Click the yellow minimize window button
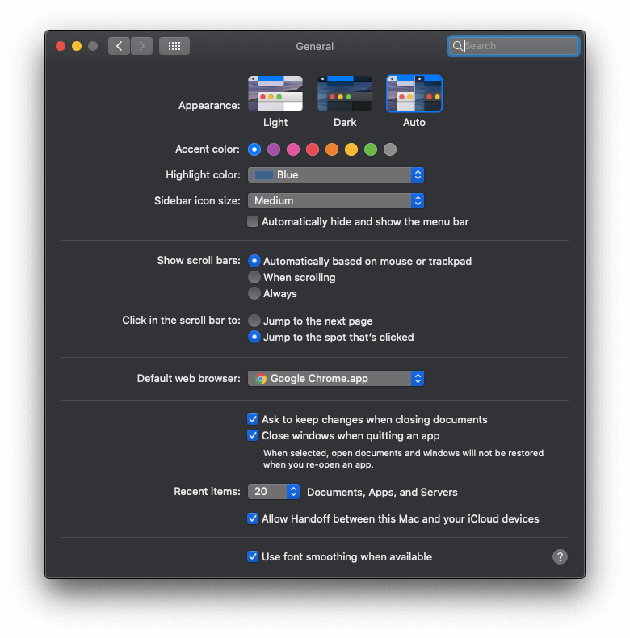The image size is (630, 638). click(x=77, y=46)
